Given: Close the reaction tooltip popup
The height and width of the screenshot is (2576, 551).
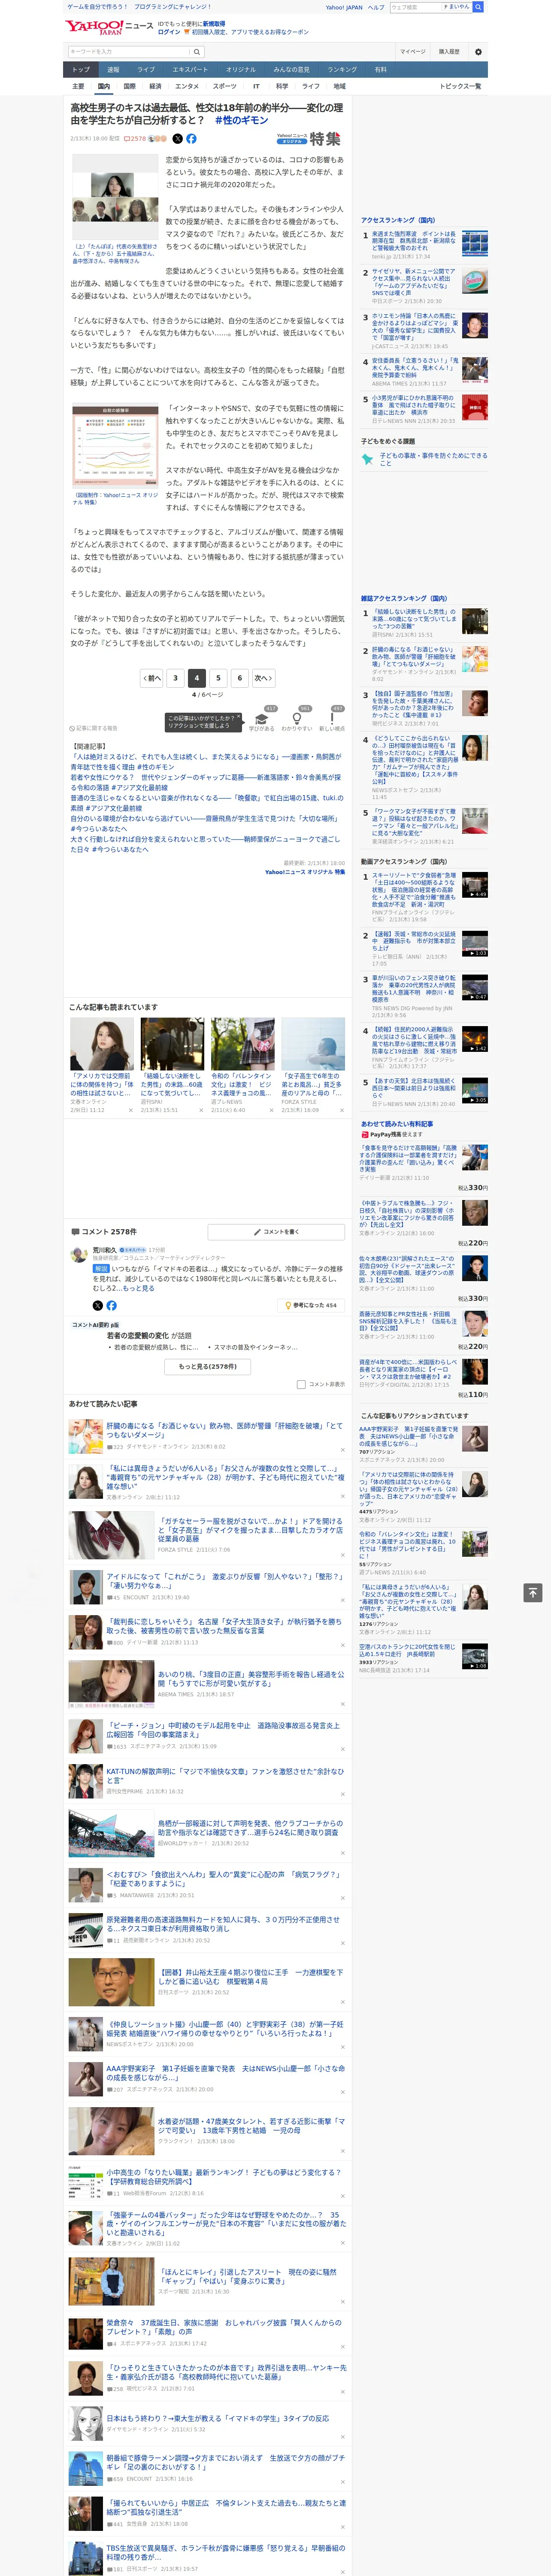Looking at the screenshot, I should click(239, 717).
